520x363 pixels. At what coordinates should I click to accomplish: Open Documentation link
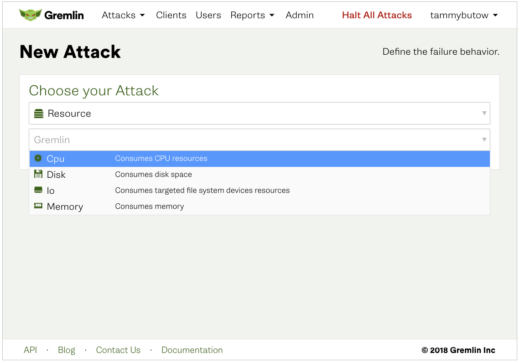pos(192,350)
